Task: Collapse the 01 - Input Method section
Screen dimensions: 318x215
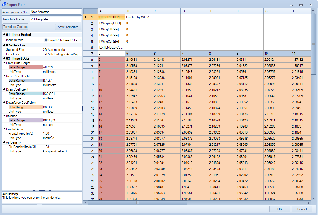Action: [x=4, y=35]
